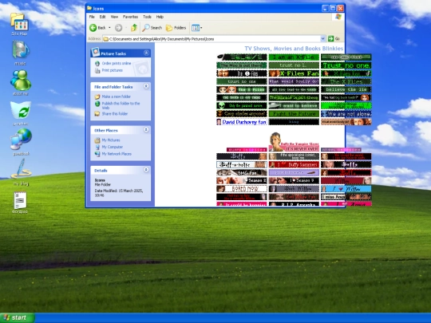Viewport: 431px width, 323px height.
Task: Select the 'Fight the Future' blinkie
Action: click(294, 114)
